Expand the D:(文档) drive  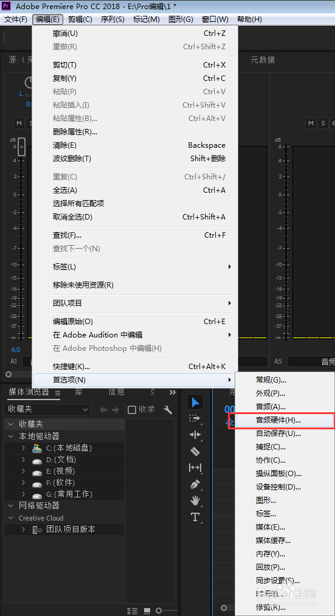click(23, 460)
